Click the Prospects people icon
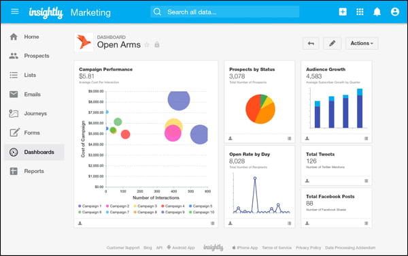The height and width of the screenshot is (256, 408). pos(14,56)
